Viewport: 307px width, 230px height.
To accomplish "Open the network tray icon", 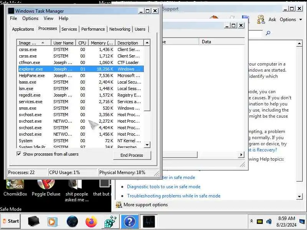I will pos(269,222).
